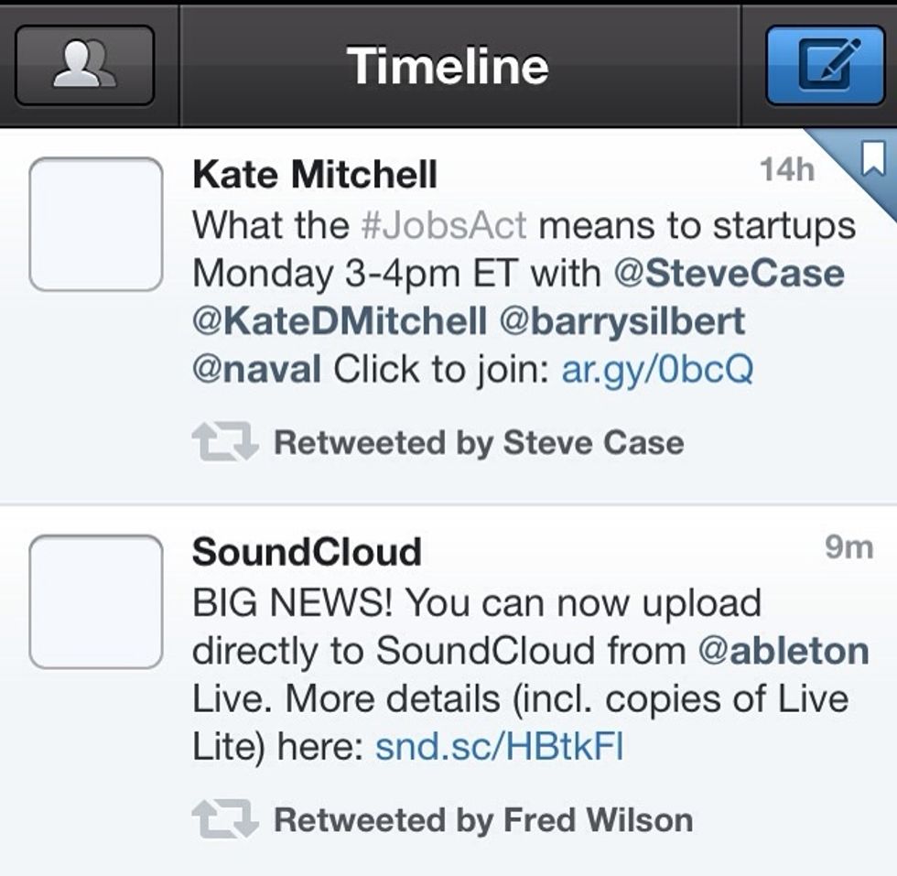Tap 'Retweeted by Steve Case' label
This screenshot has width=897, height=876.
479,443
